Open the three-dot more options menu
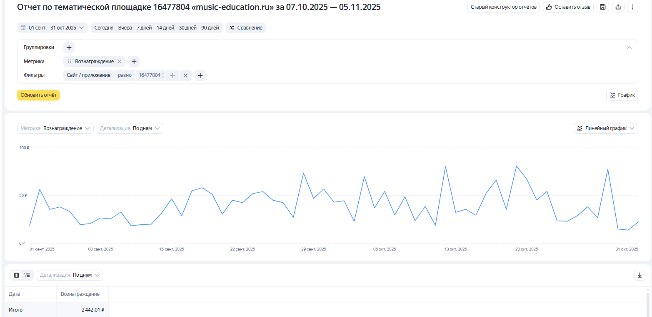The height and width of the screenshot is (317, 652). point(632,7)
